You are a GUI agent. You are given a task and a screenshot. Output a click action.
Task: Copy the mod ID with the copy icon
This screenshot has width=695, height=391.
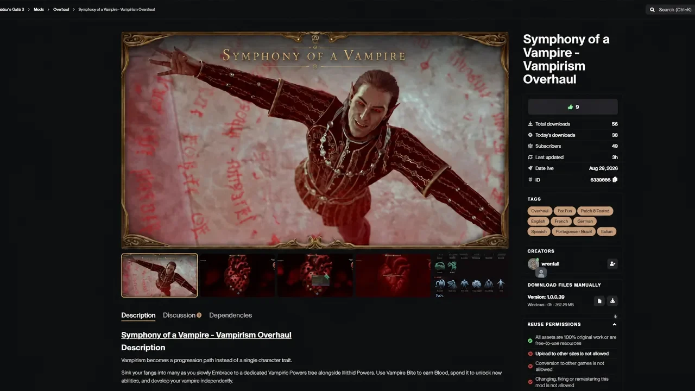coord(615,179)
